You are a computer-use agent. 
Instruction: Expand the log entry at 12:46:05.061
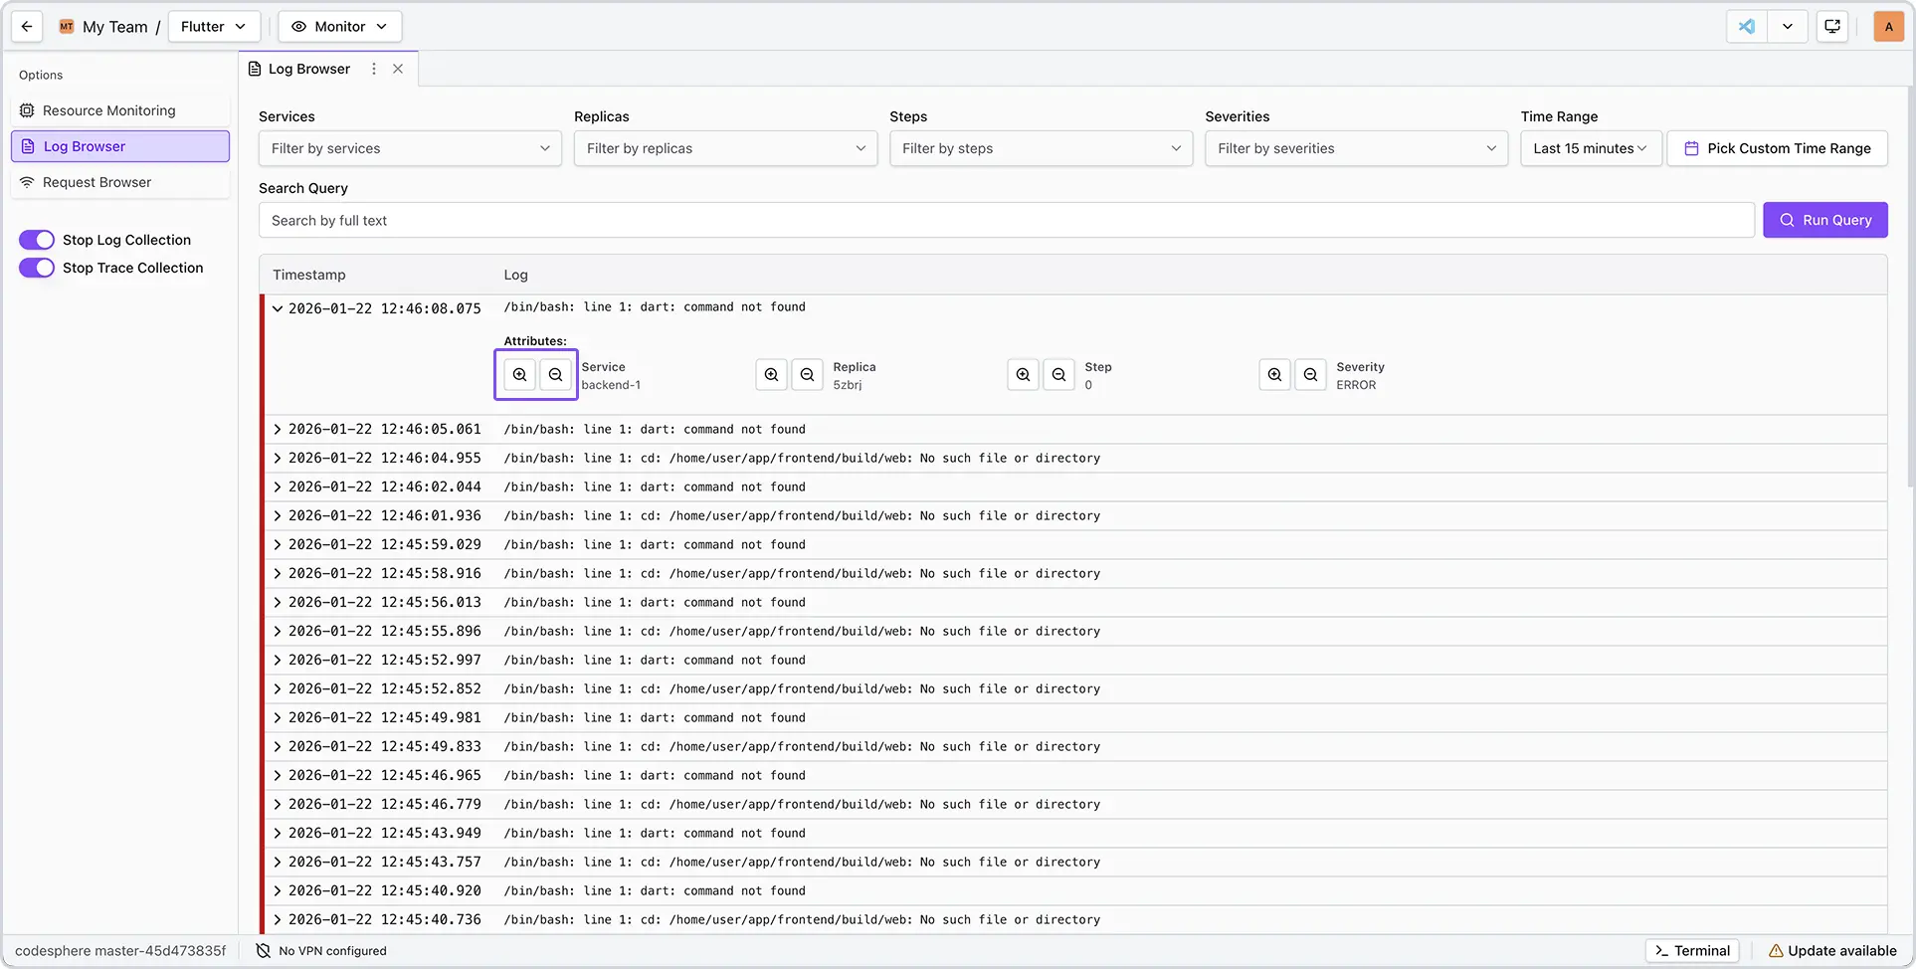[x=276, y=429]
